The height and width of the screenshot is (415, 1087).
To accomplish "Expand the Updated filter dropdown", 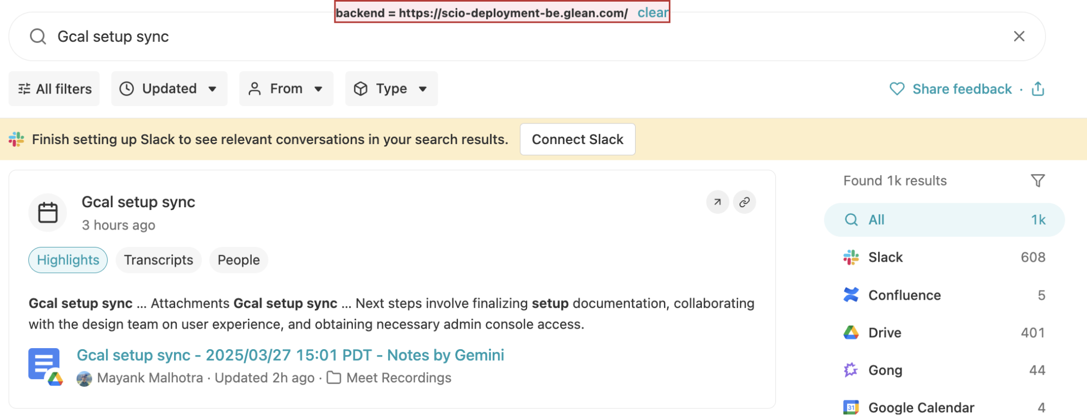I will pos(169,89).
